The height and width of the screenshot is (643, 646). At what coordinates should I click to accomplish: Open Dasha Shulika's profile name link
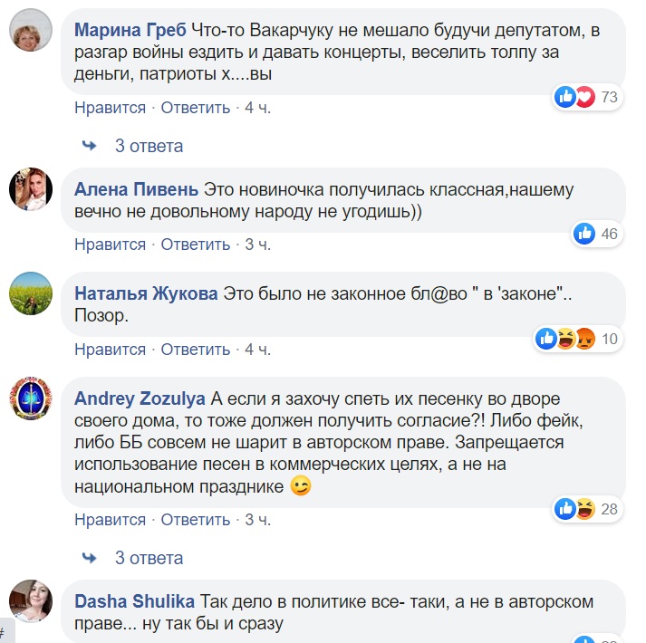[134, 601]
